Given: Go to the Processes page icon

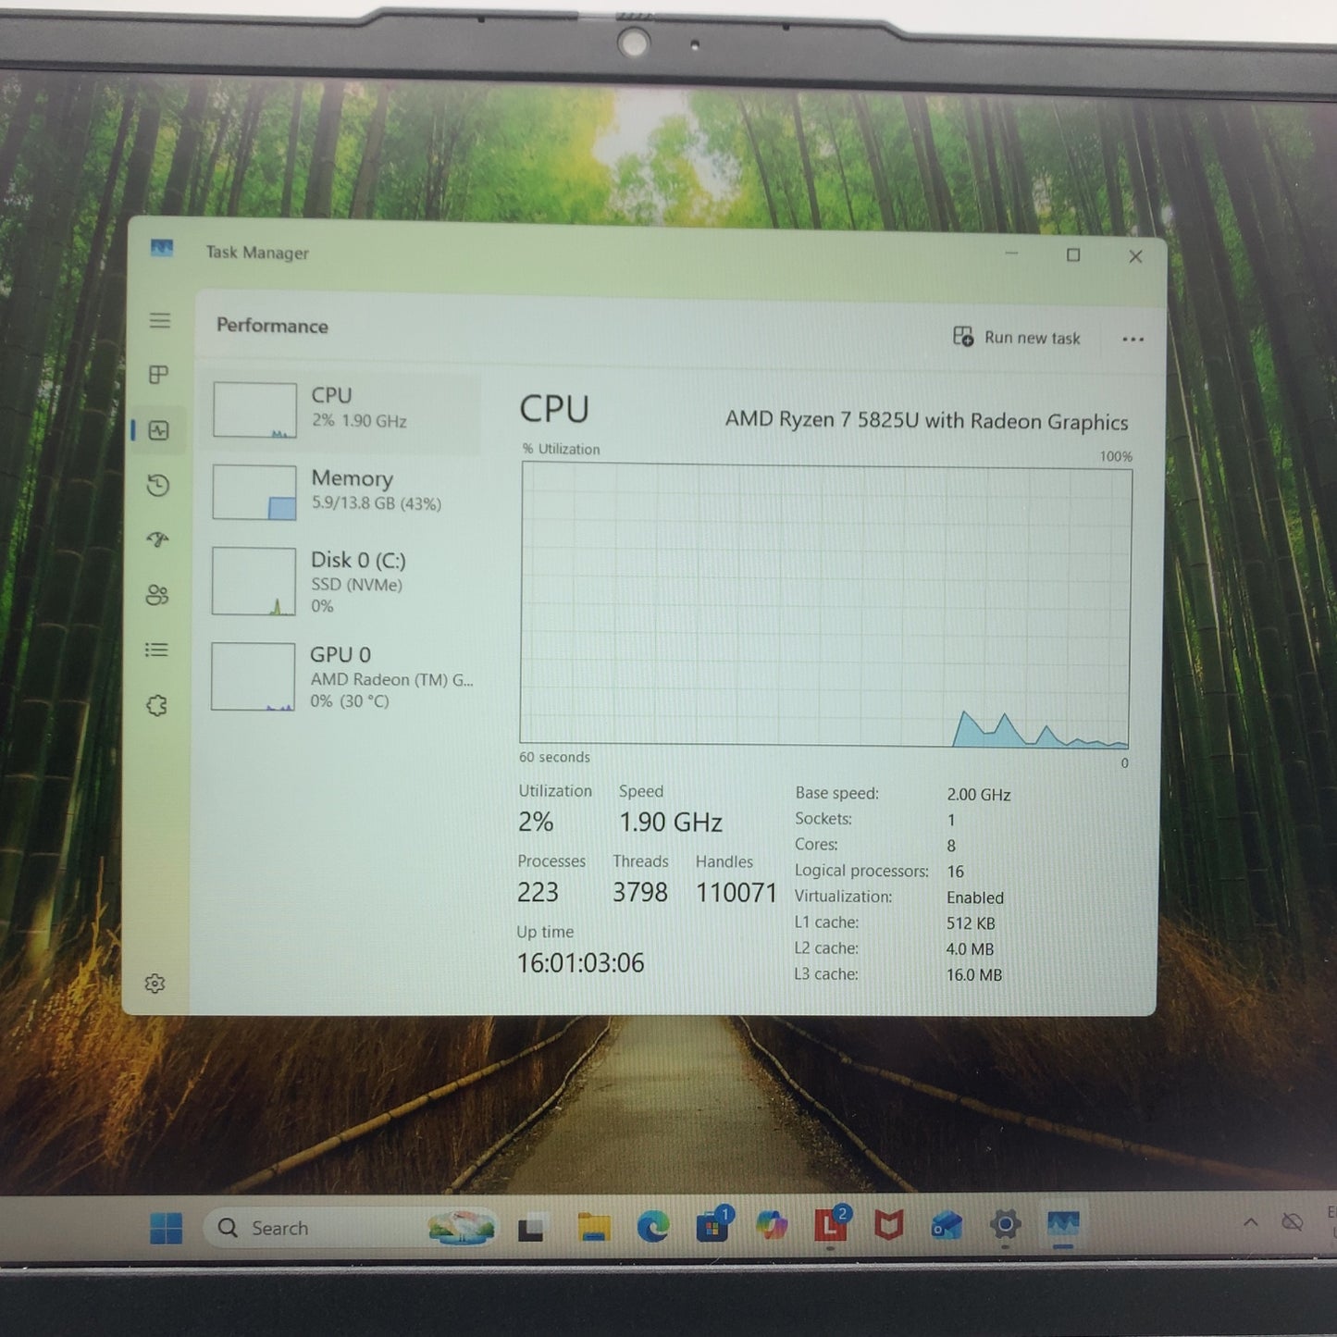Looking at the screenshot, I should (159, 375).
